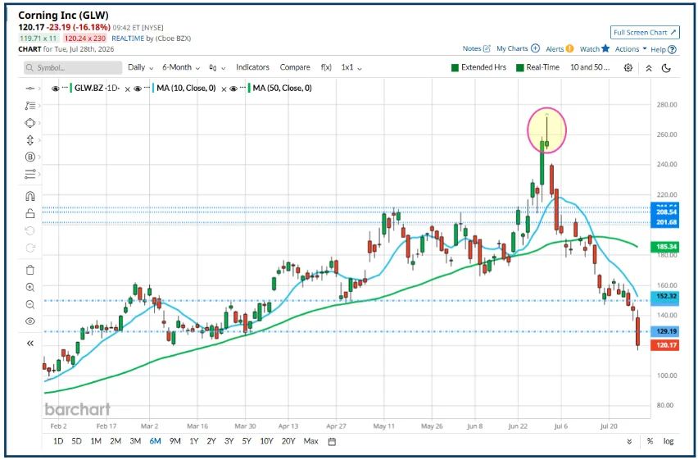Open the horizontal lines ruler tool
This screenshot has height=460, width=698.
pyautogui.click(x=29, y=174)
